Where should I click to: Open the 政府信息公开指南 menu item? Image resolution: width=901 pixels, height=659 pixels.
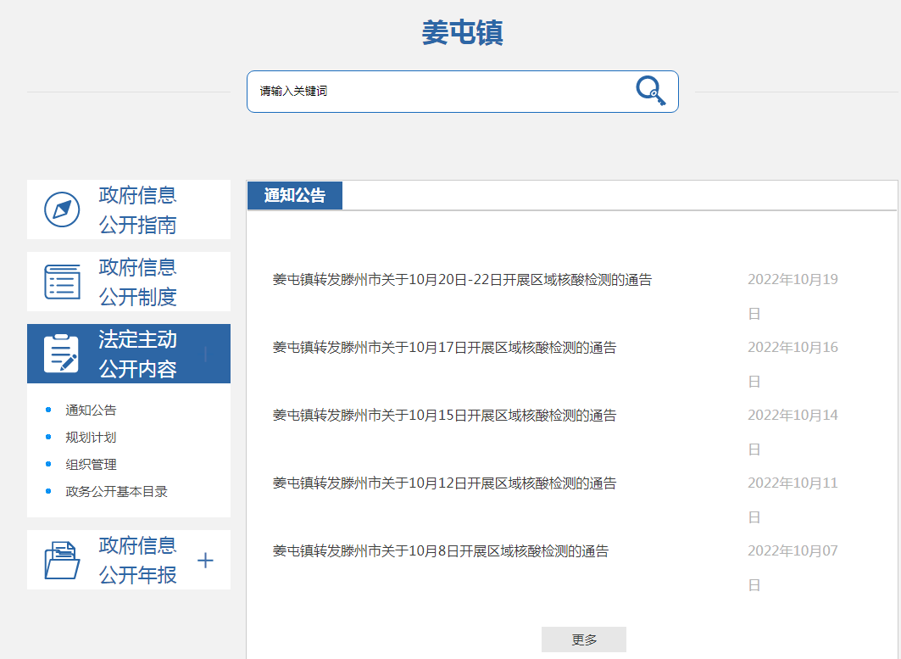129,209
